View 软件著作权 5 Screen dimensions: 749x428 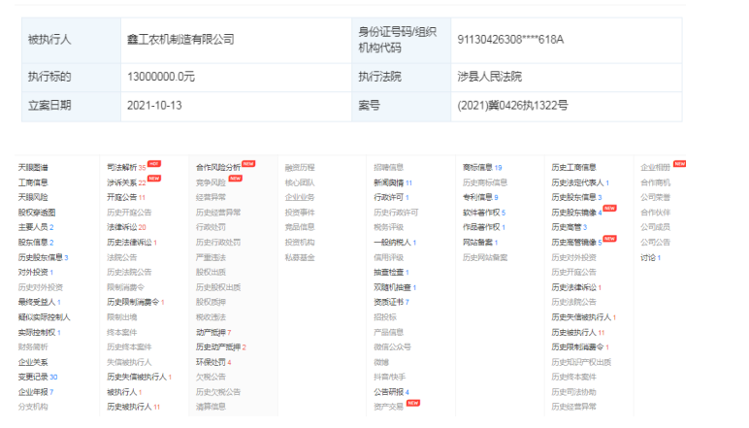click(x=484, y=213)
